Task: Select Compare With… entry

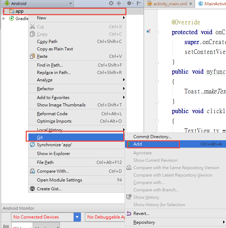Action: [x=77, y=171]
